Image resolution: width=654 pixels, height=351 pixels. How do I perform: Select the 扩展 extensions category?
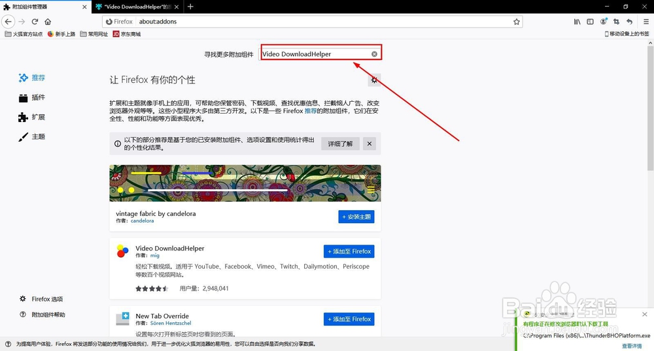(31, 117)
